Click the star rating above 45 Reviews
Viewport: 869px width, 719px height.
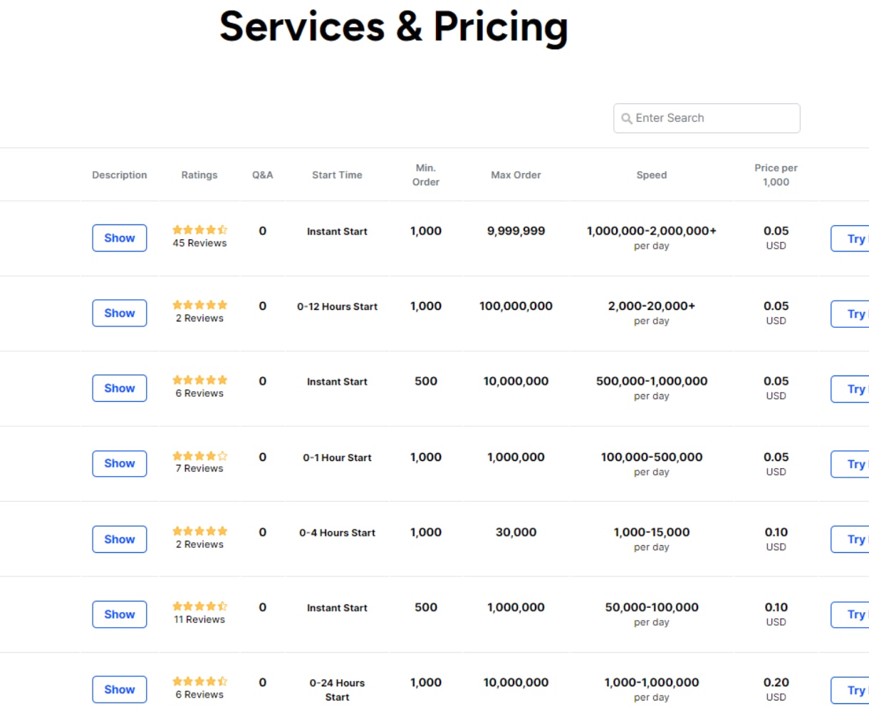(x=199, y=229)
